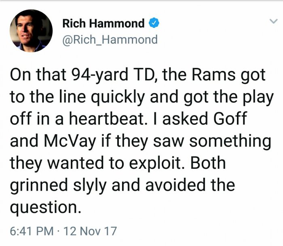This screenshot has height=246, width=283.
Task: Click the word "Both" in tweet
Action: click(208, 163)
